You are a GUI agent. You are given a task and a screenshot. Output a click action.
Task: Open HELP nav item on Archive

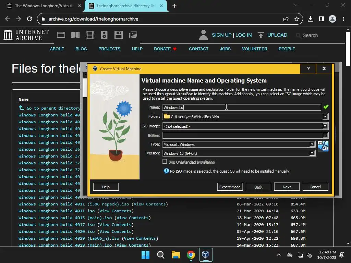coord(137,49)
